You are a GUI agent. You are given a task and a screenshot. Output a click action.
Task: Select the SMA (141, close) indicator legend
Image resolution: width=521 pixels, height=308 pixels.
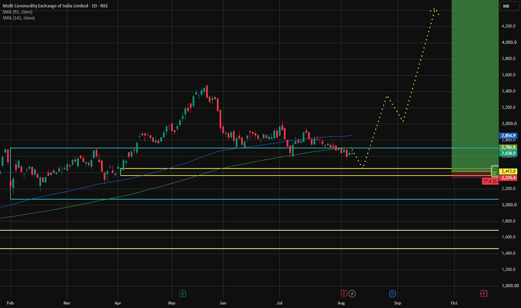tap(18, 18)
